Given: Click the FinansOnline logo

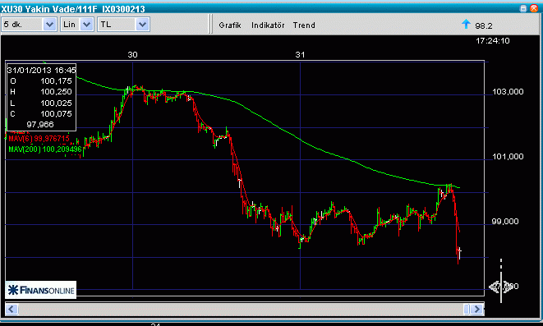Looking at the screenshot, I should coord(41,290).
